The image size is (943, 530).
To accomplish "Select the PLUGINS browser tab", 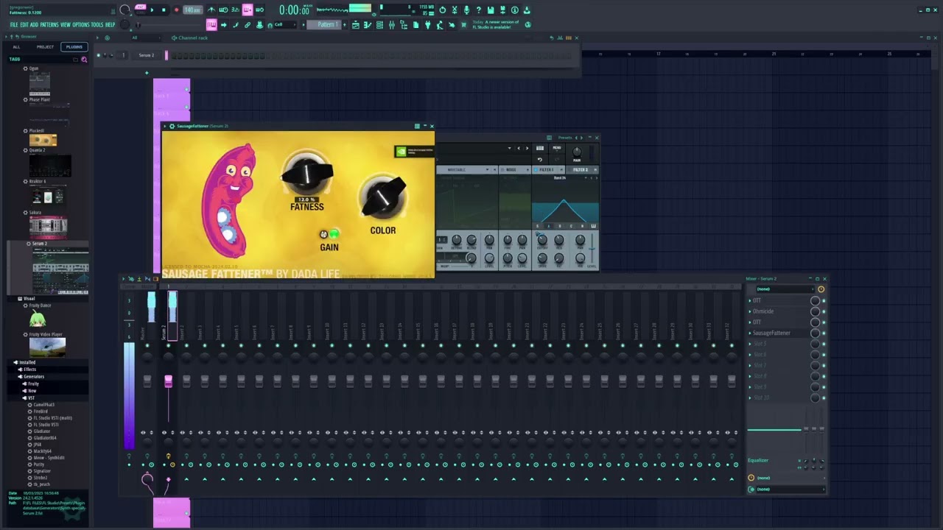I will [74, 47].
